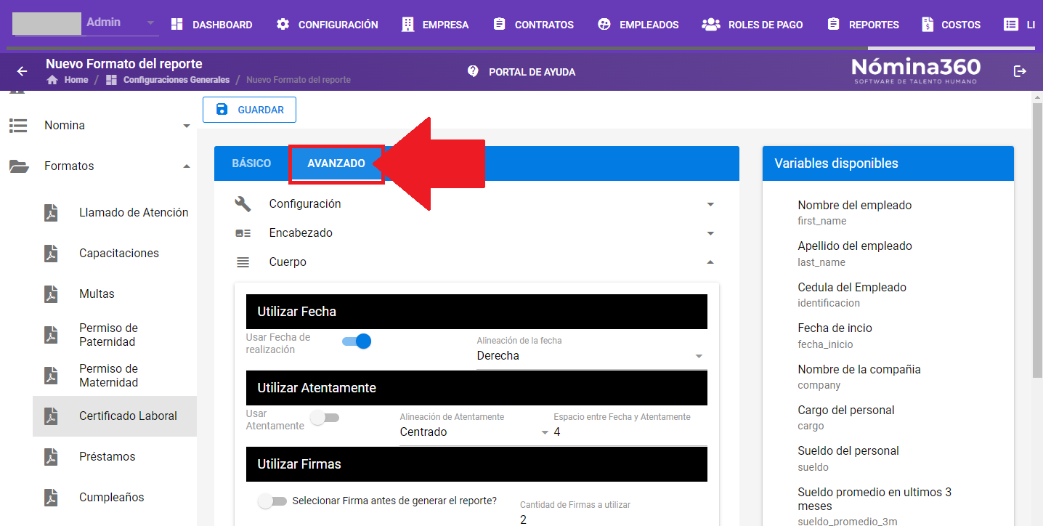Switch to the Básico tab
This screenshot has width=1043, height=526.
point(251,163)
